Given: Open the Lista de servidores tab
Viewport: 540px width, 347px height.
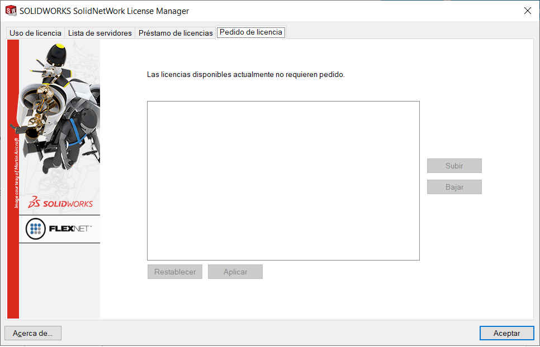Looking at the screenshot, I should pyautogui.click(x=100, y=33).
